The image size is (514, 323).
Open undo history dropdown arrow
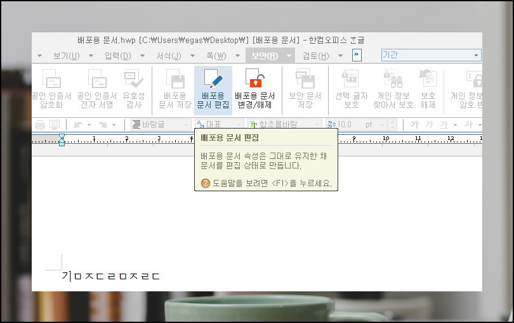point(89,125)
